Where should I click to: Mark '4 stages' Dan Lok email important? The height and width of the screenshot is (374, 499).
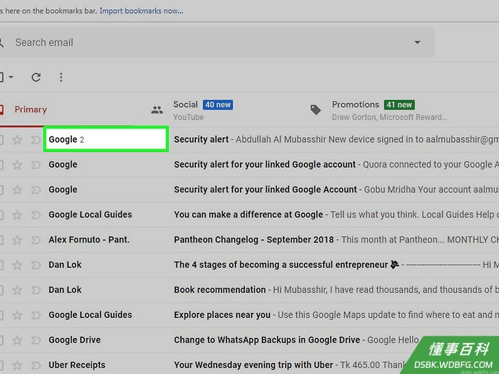pos(36,265)
